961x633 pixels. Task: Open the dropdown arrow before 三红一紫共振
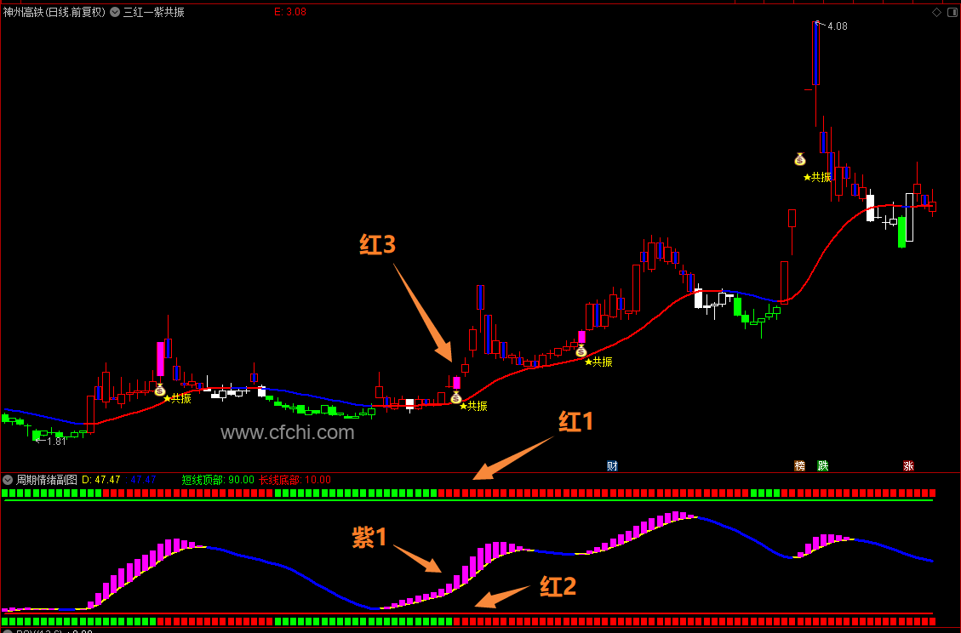pos(115,12)
